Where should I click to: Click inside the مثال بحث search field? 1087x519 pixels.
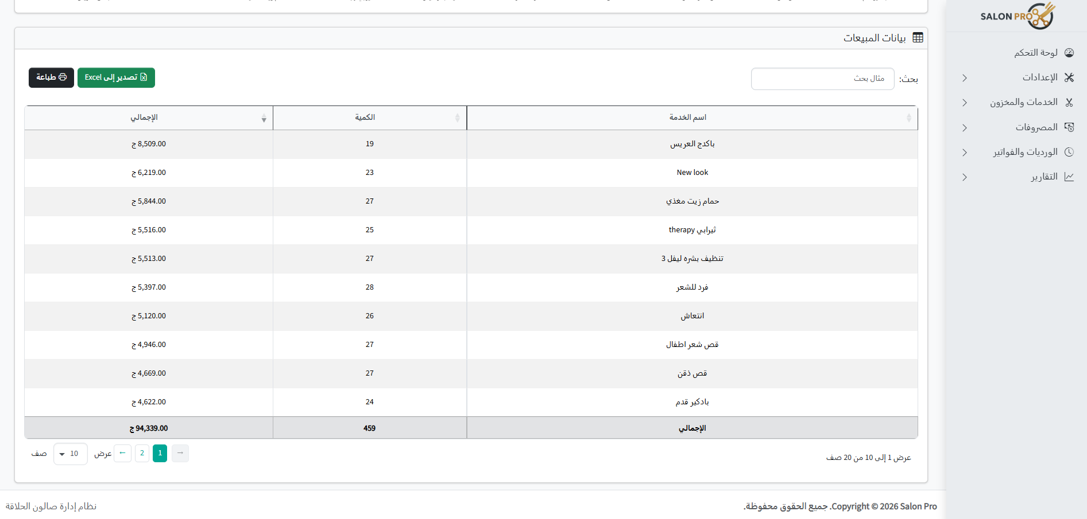pos(822,79)
